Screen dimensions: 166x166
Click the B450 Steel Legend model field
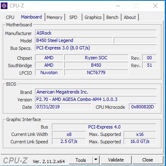tap(74, 40)
